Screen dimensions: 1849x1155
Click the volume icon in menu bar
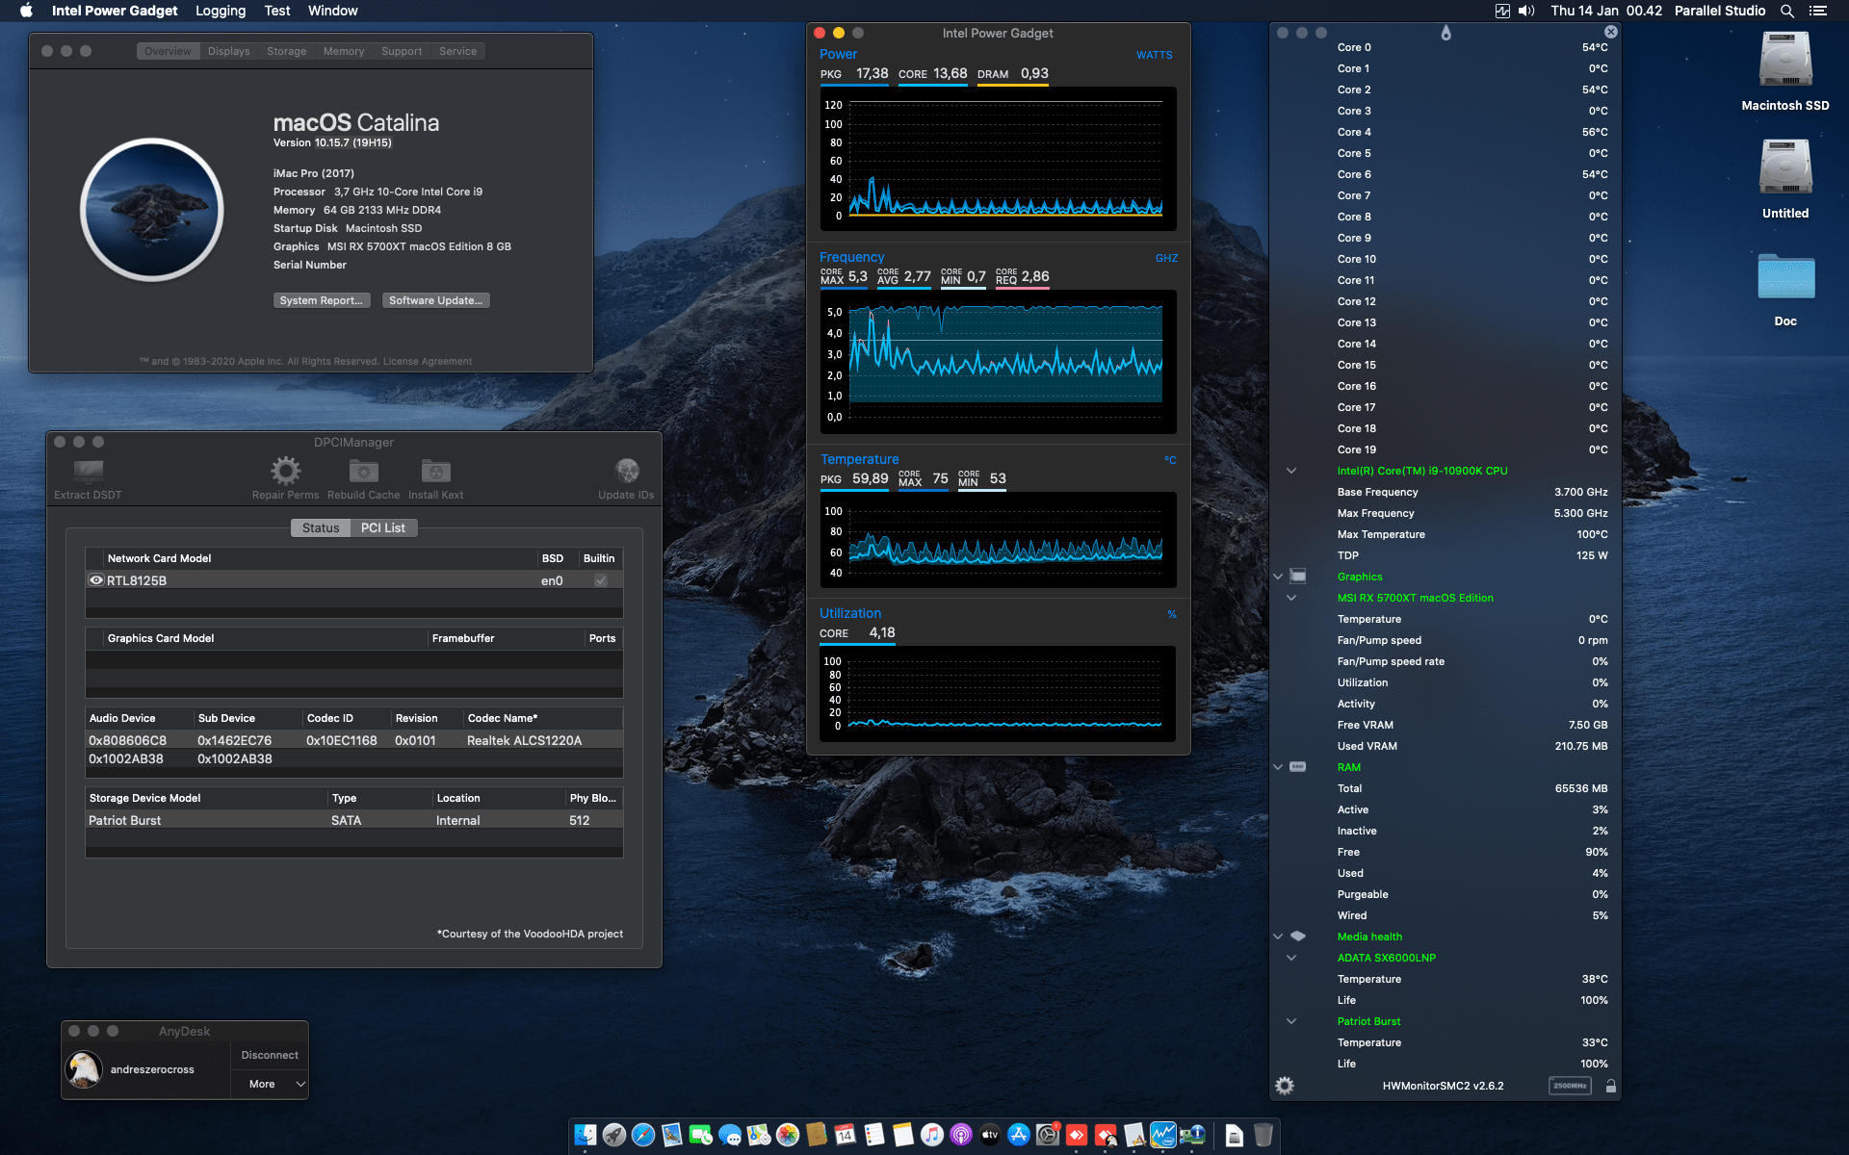point(1526,11)
